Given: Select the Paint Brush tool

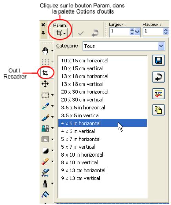Looking at the screenshot, I should [46, 117].
